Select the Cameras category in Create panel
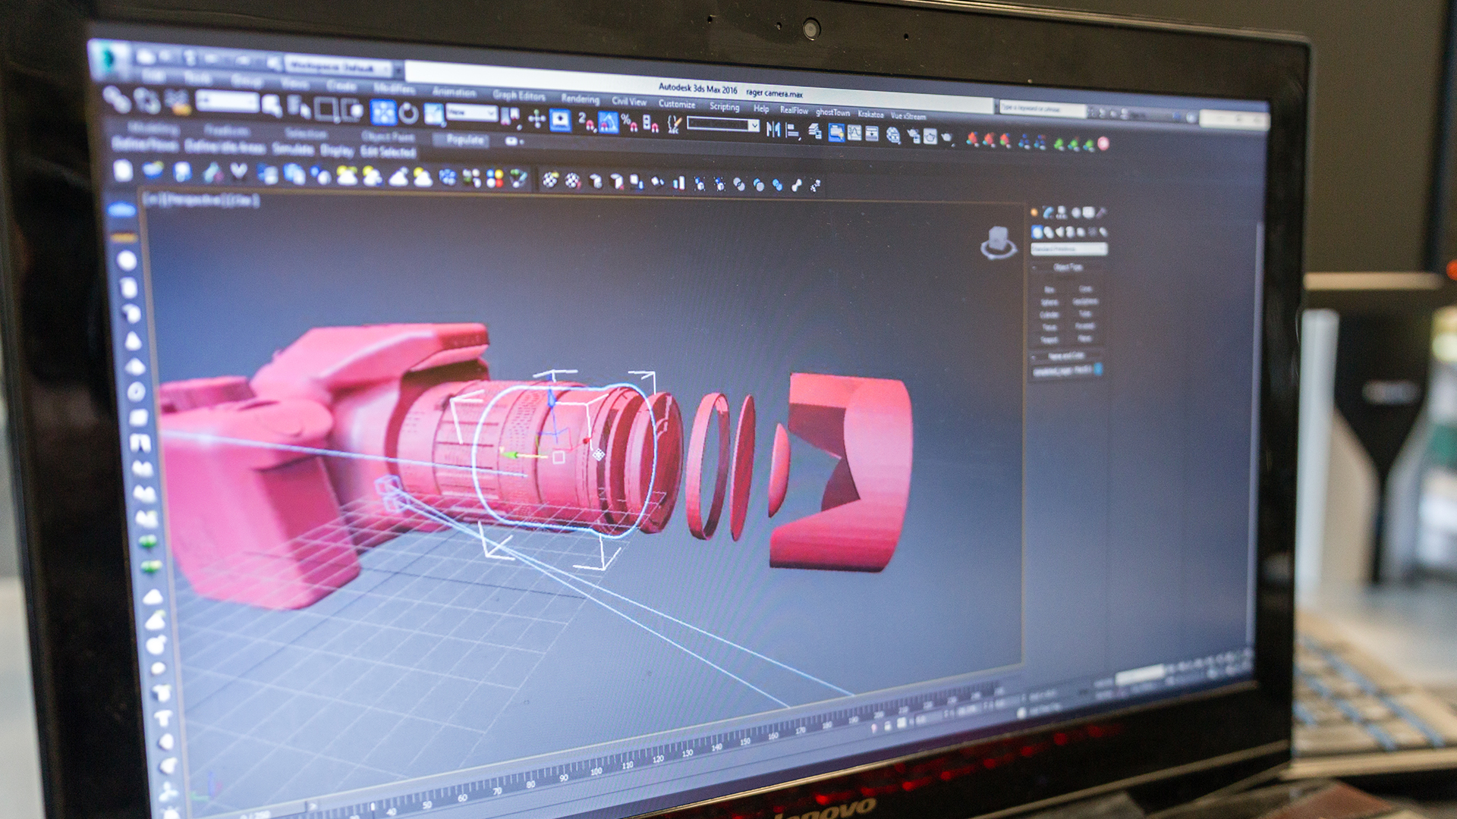The image size is (1457, 819). pyautogui.click(x=1071, y=232)
